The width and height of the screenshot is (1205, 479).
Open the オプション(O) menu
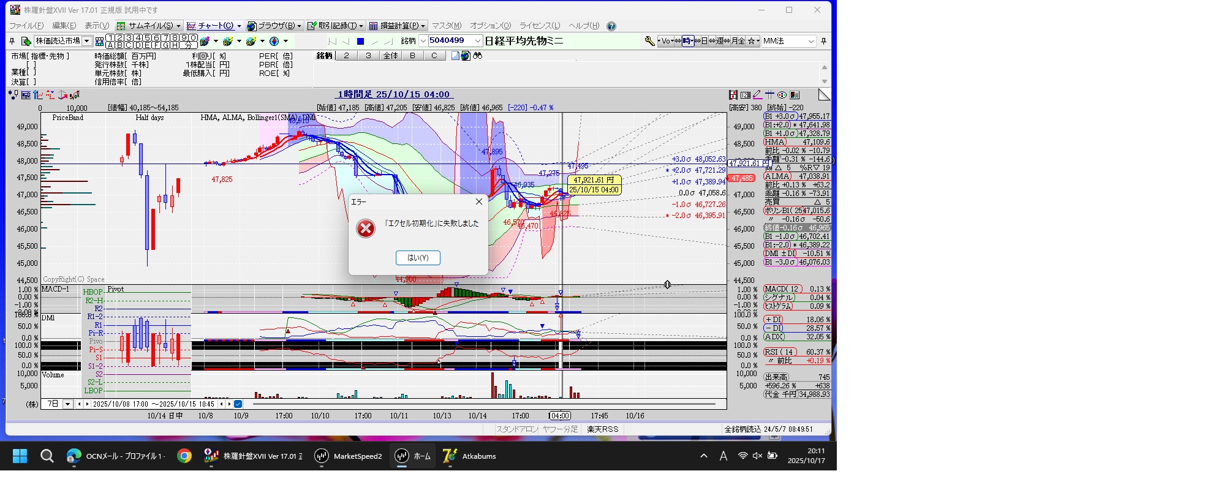(x=490, y=26)
